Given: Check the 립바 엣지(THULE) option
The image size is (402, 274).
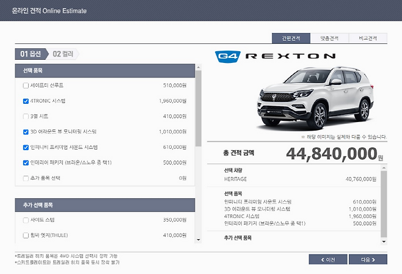Looking at the screenshot, I should (x=26, y=235).
